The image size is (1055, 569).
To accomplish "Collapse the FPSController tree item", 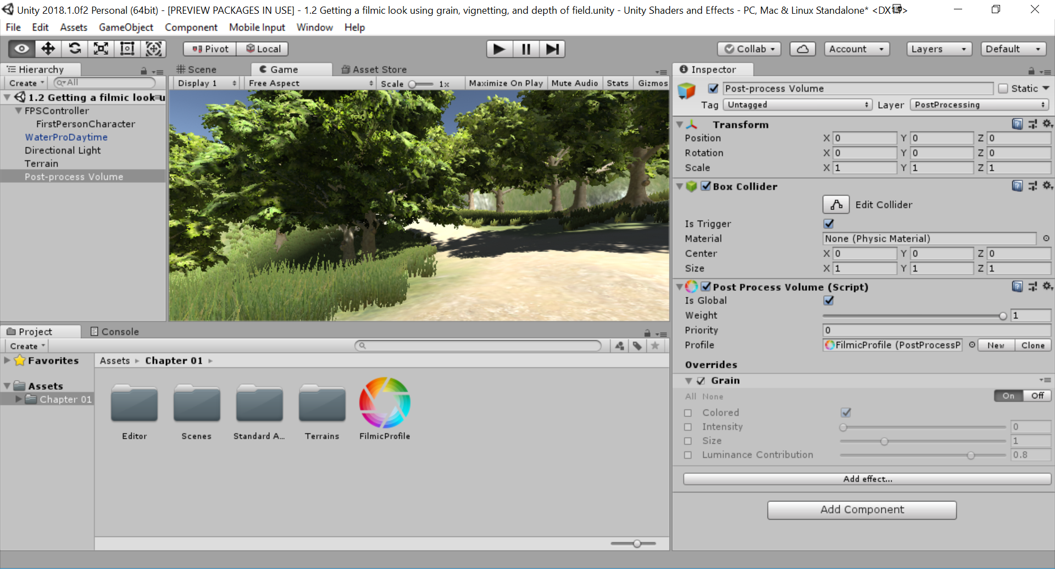I will (19, 111).
